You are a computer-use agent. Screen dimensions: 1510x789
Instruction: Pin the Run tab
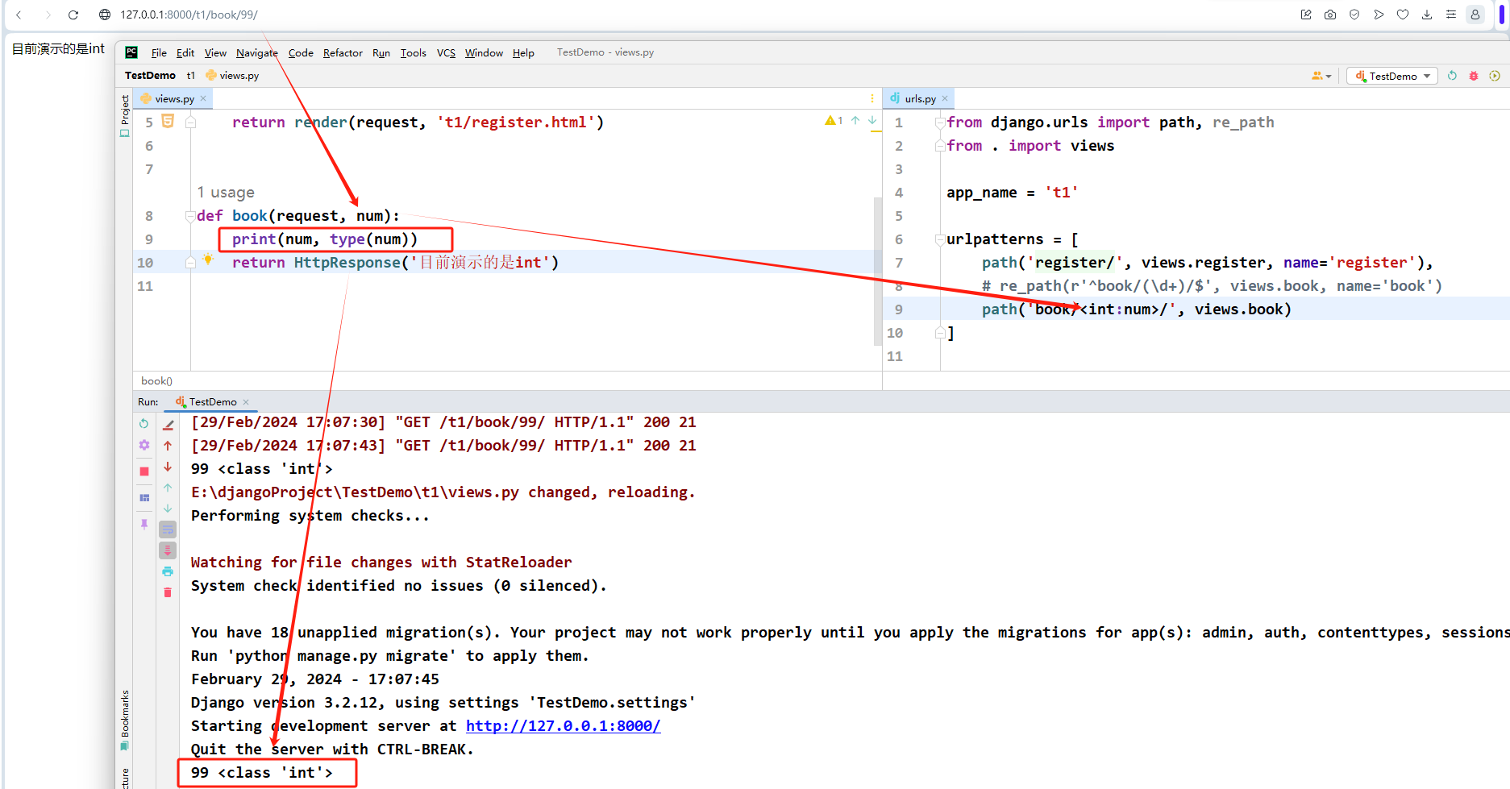tap(144, 524)
